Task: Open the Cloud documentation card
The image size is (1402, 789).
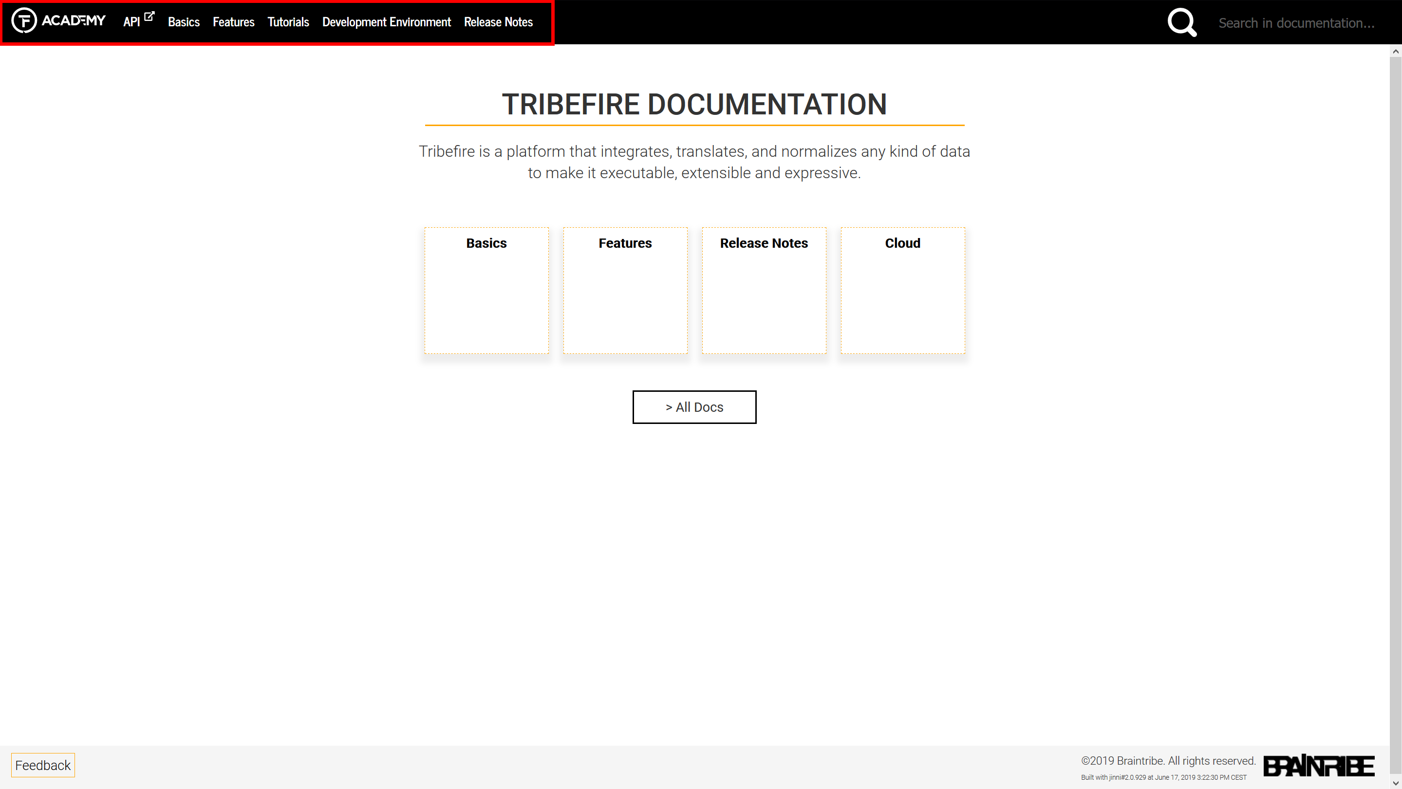Action: (x=902, y=290)
